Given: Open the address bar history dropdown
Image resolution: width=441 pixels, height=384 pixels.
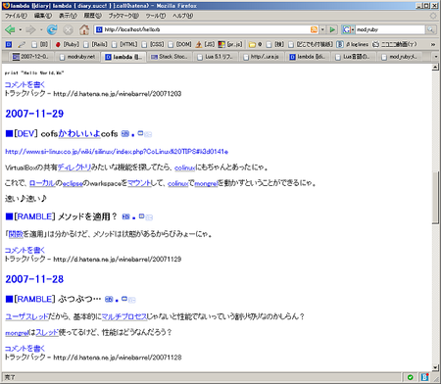Looking at the screenshot, I should click(322, 29).
